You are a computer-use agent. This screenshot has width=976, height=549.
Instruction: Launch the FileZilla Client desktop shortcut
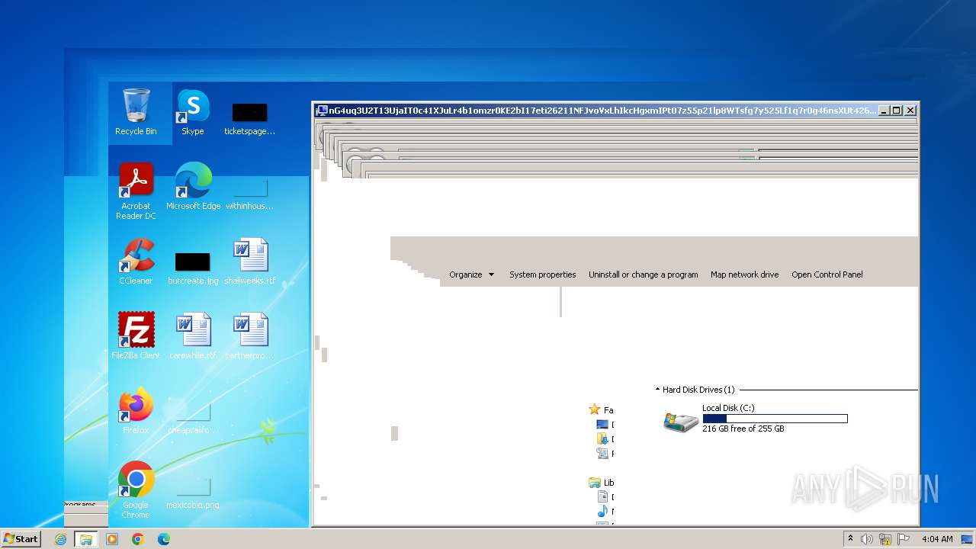pyautogui.click(x=136, y=336)
